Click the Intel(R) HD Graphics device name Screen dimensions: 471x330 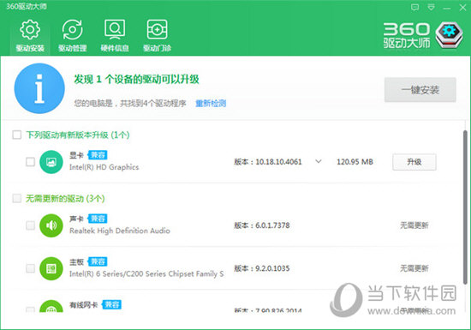tap(104, 167)
